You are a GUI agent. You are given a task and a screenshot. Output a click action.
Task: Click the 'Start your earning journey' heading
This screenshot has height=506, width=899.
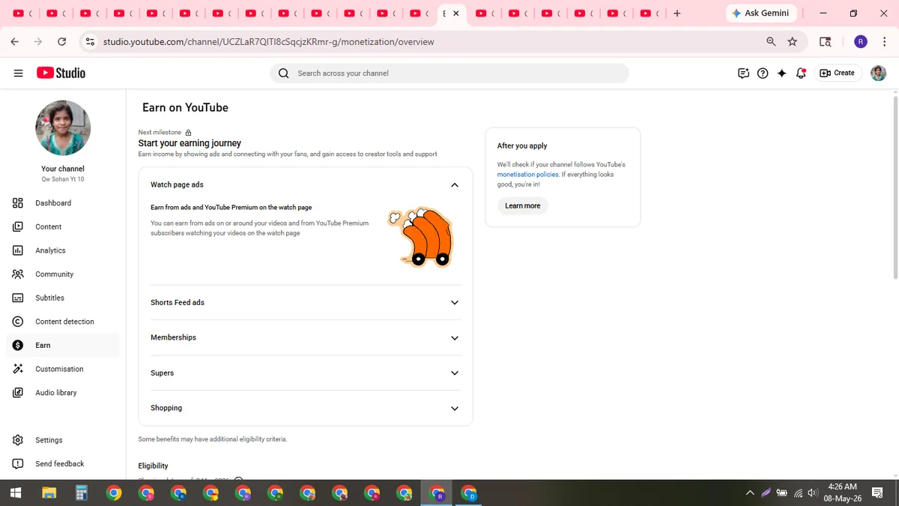click(190, 143)
